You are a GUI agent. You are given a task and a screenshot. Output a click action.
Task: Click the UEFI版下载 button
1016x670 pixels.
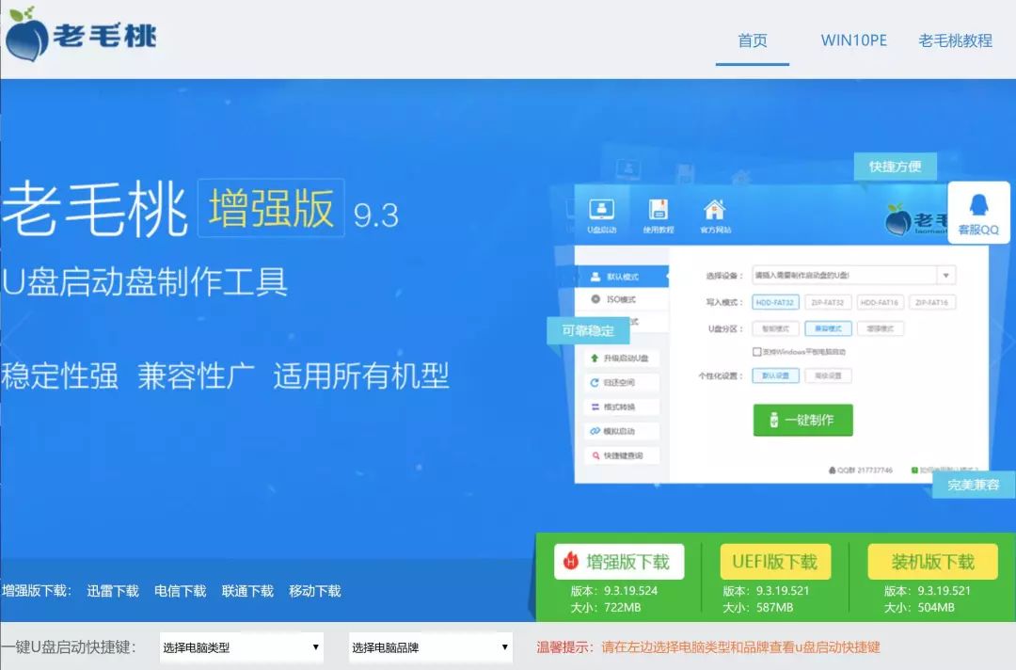pyautogui.click(x=775, y=562)
